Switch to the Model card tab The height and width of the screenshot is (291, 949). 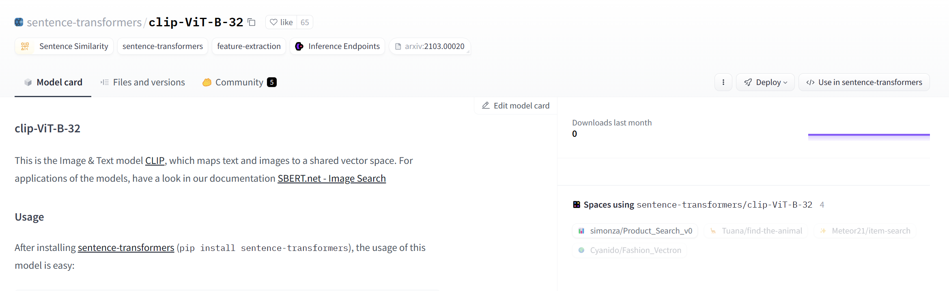[x=53, y=82]
